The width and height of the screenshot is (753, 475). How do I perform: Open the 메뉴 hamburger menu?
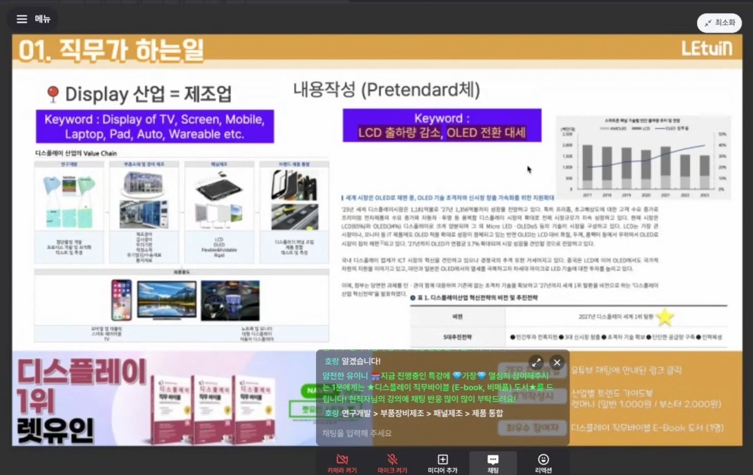pos(32,19)
